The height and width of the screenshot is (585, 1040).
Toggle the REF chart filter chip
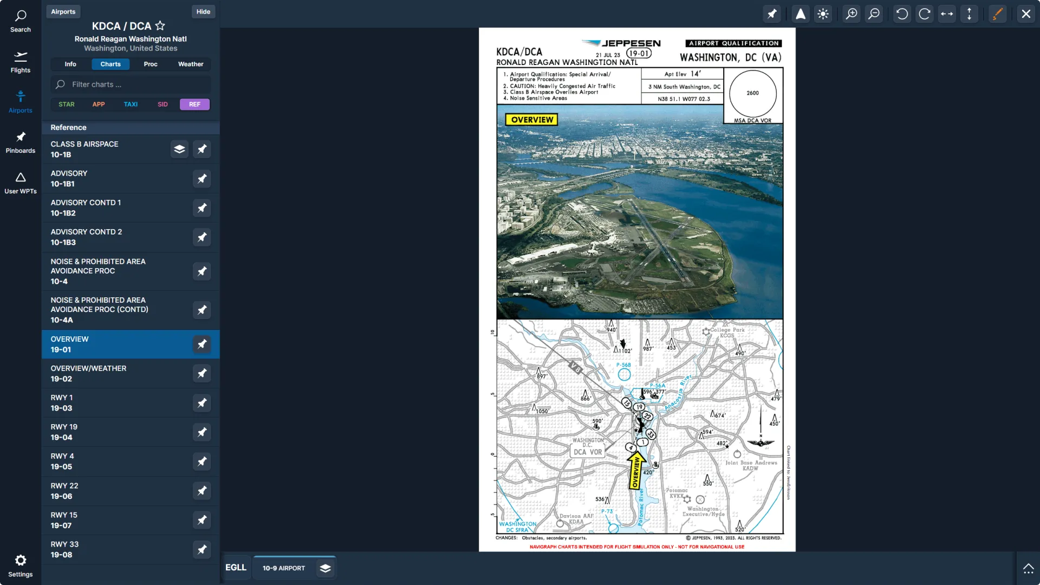pos(194,104)
